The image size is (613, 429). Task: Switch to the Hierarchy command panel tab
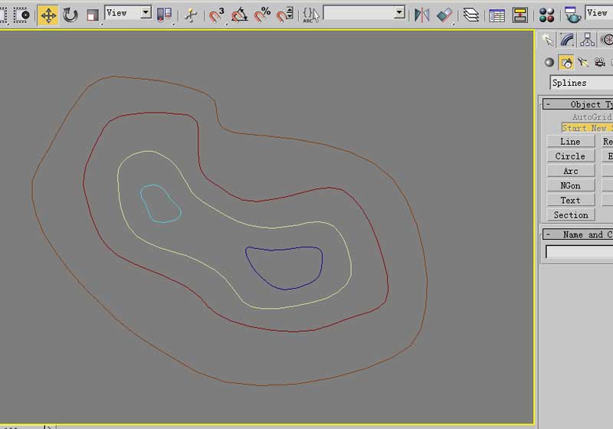587,40
